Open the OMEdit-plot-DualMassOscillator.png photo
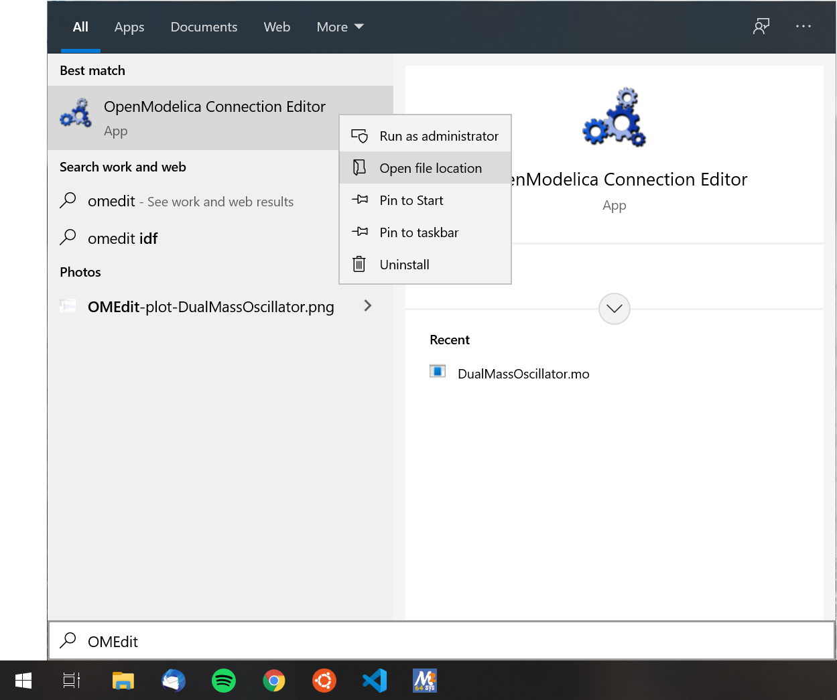The image size is (837, 700). (210, 306)
